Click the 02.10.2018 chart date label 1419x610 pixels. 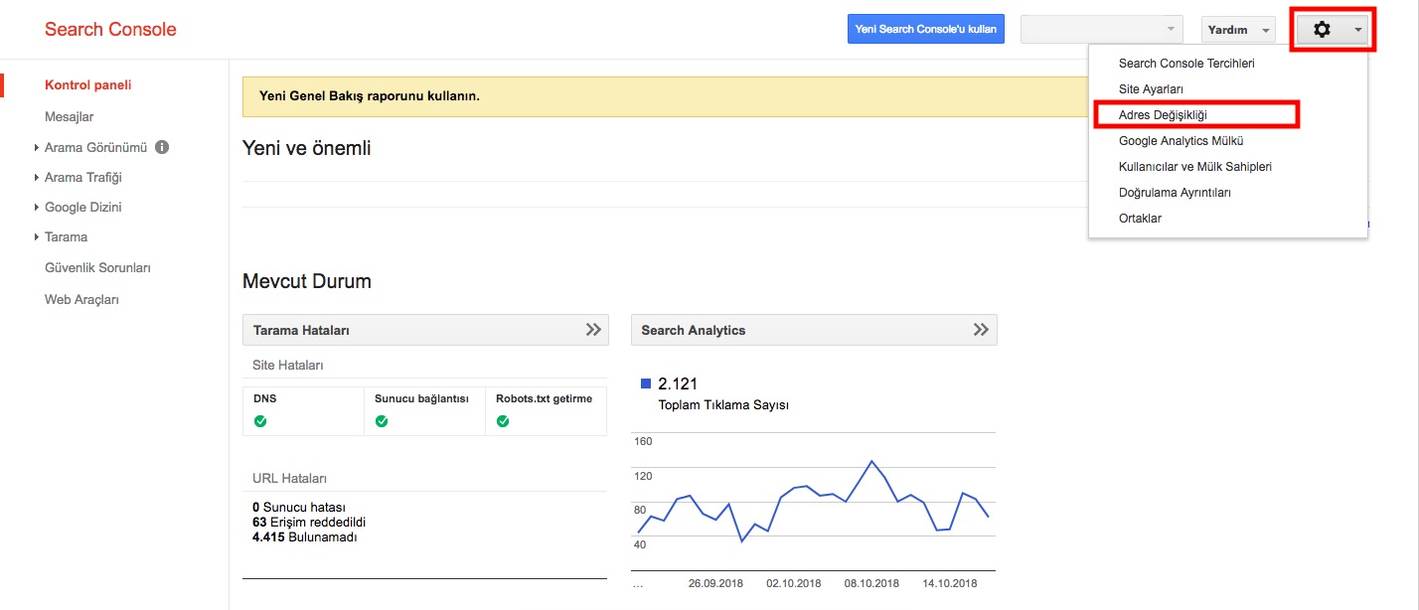(794, 583)
